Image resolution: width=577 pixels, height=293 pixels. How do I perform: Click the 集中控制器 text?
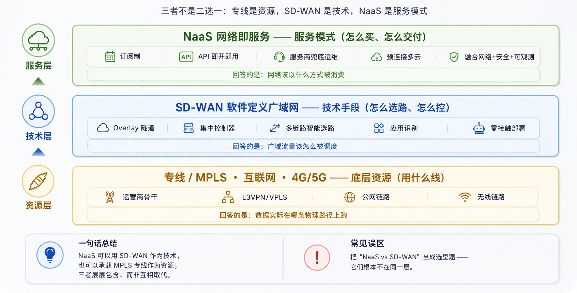tap(217, 128)
